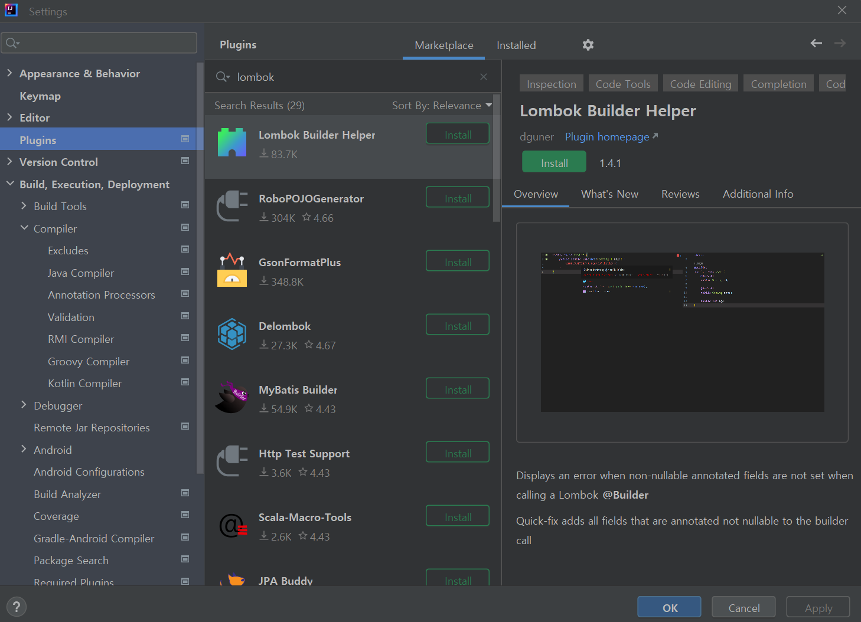This screenshot has height=622, width=861.
Task: Select the Lombok Builder Helper plugin icon
Action: (232, 142)
